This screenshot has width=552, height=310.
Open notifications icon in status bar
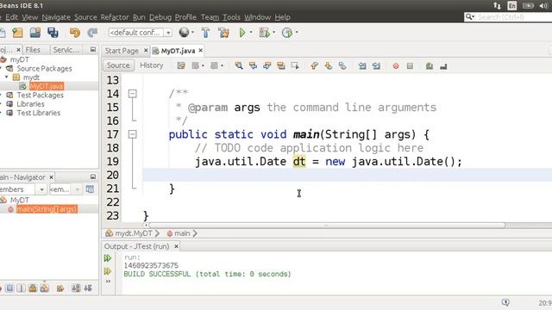[505, 302]
